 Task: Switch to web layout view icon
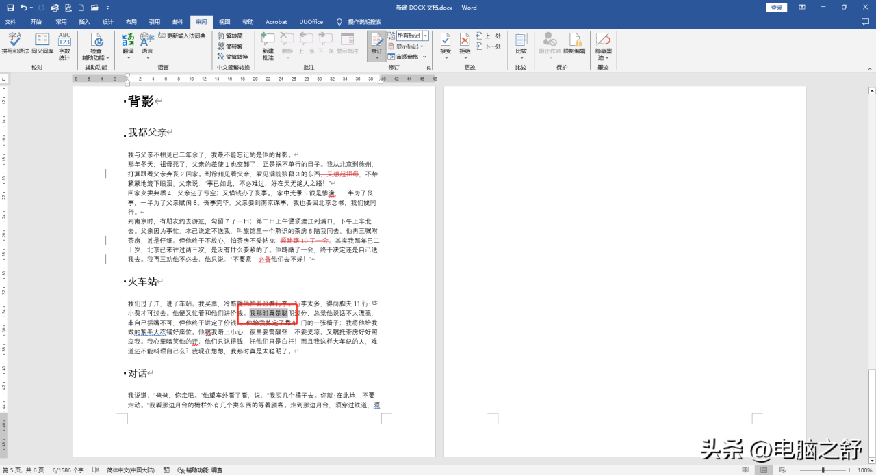783,470
